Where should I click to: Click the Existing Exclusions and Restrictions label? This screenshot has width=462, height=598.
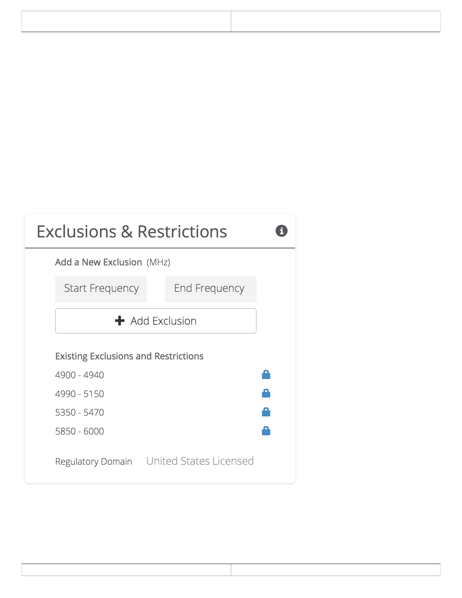[129, 356]
